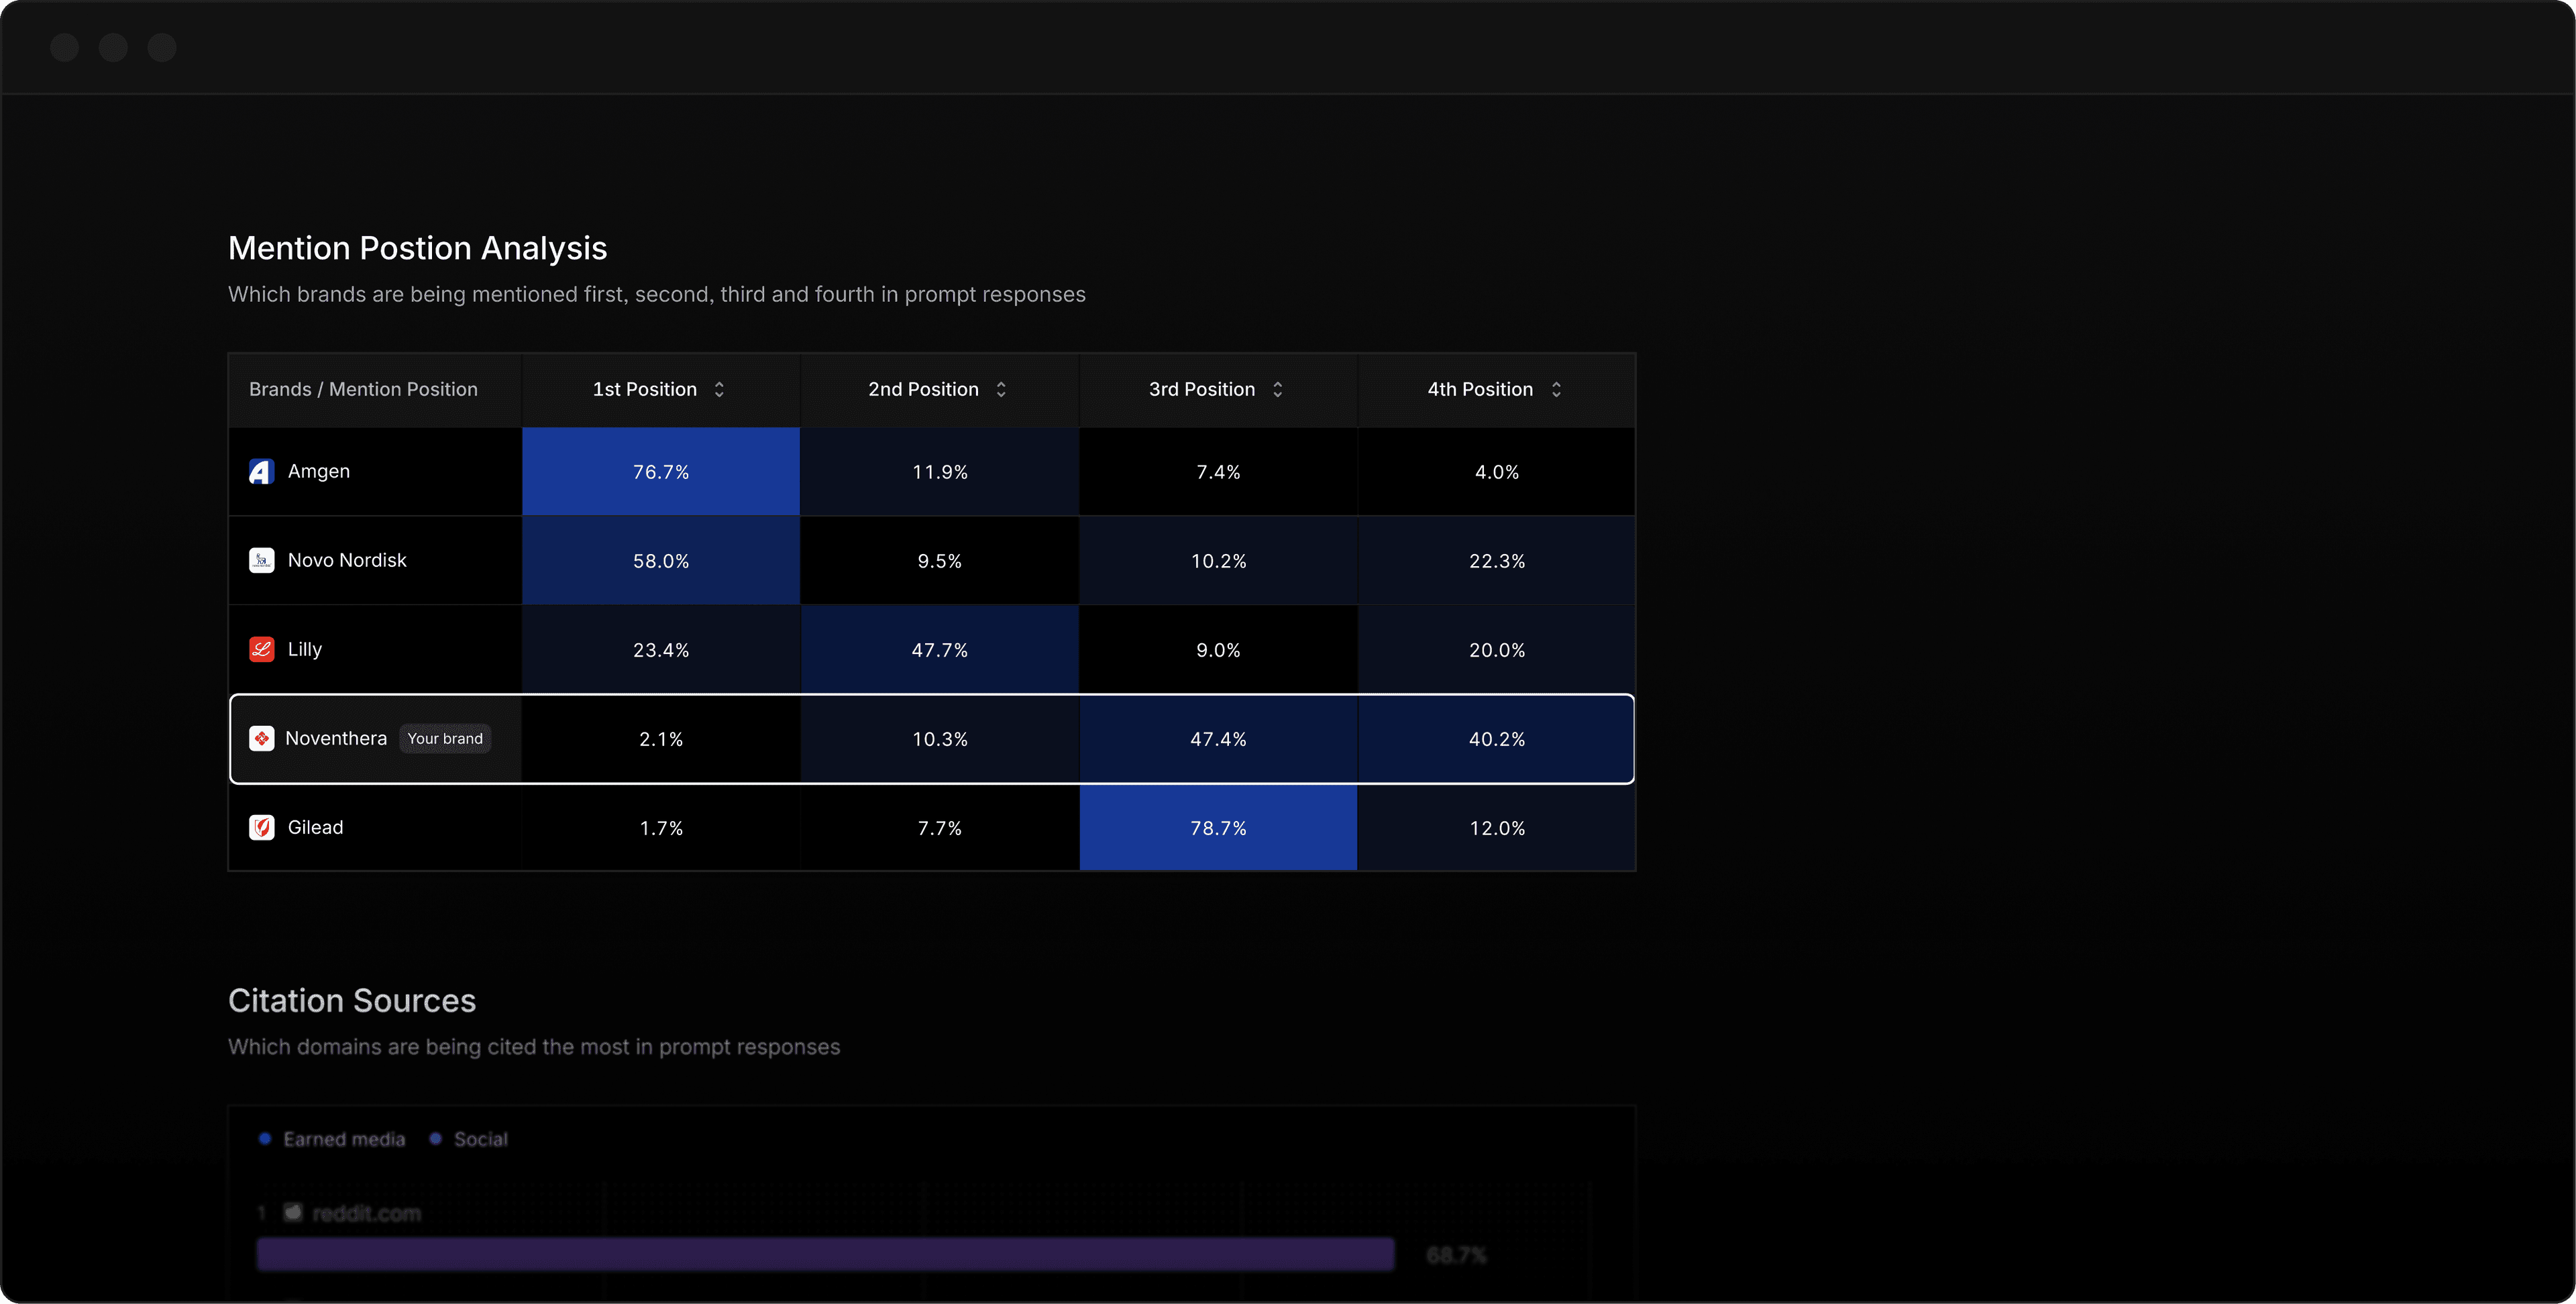Click the 4th Position column header
Screen dimensions: 2576x1304
1496,389
